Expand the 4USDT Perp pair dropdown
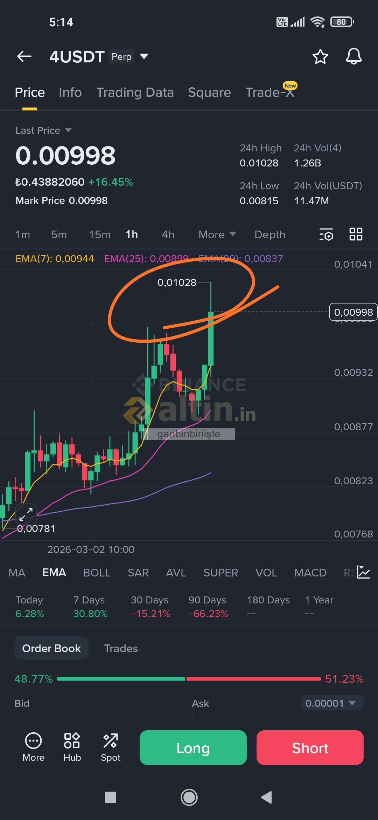378x820 pixels. tap(144, 56)
